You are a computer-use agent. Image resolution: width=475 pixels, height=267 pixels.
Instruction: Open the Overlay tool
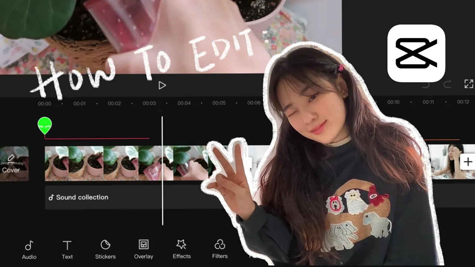point(144,250)
